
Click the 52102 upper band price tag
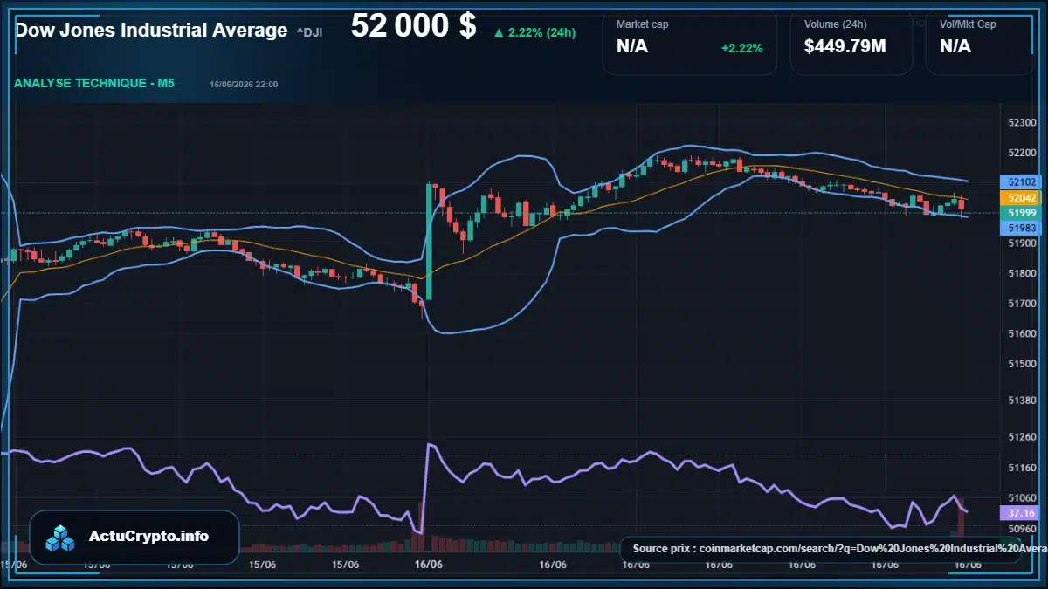(x=1021, y=183)
